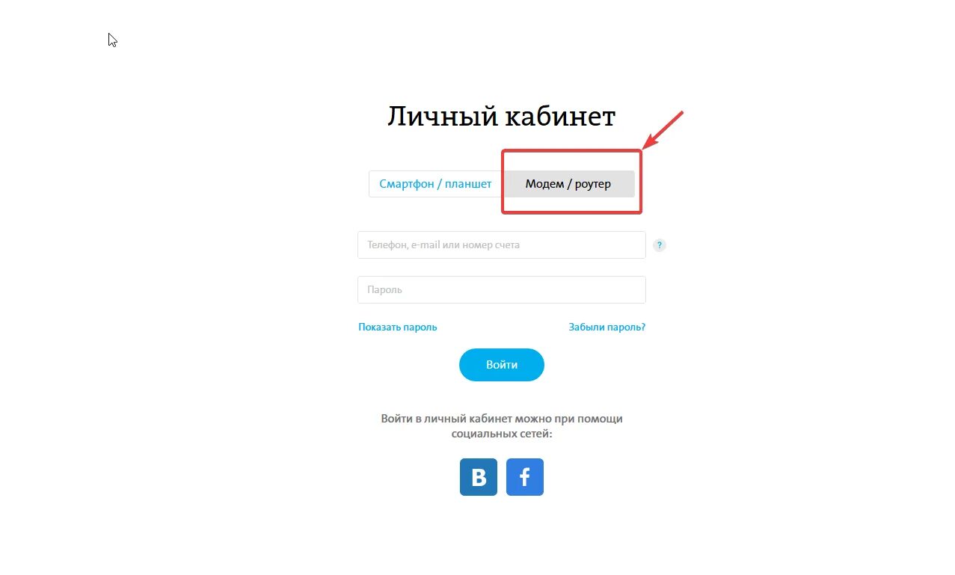The height and width of the screenshot is (575, 955).
Task: Click the red arrow annotation
Action: coord(664,129)
